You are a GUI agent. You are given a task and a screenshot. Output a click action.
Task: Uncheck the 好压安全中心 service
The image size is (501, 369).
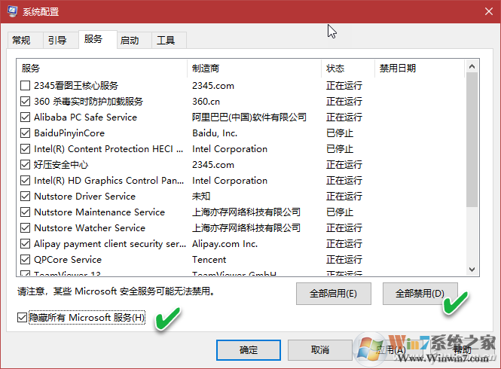coord(26,164)
